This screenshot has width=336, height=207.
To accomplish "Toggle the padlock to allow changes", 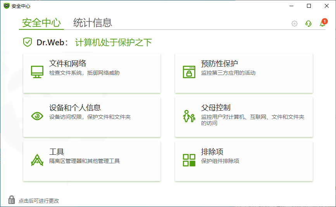I will click(x=12, y=200).
